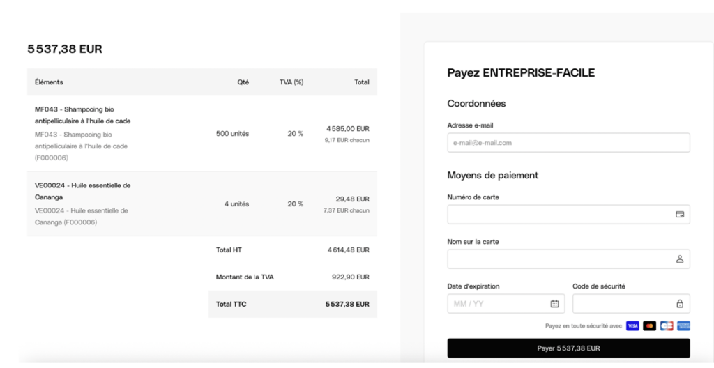Click the Visa card logo
Image resolution: width=714 pixels, height=368 pixels.
pos(632,325)
